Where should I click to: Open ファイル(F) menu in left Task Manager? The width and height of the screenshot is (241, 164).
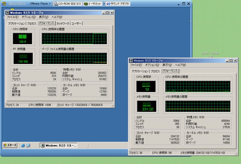point(13,17)
